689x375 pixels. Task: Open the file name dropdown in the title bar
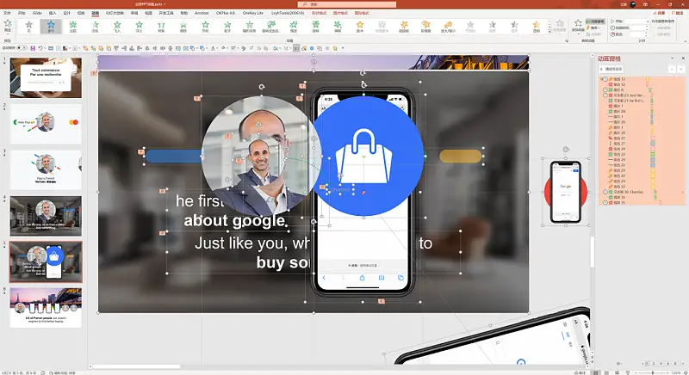(164, 4)
